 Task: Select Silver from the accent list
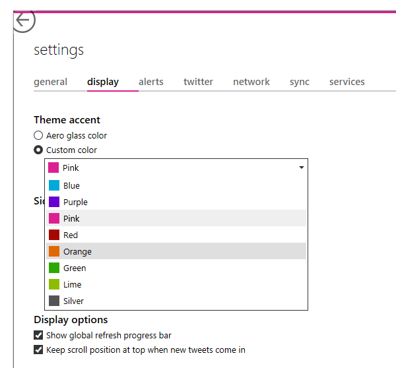click(176, 301)
